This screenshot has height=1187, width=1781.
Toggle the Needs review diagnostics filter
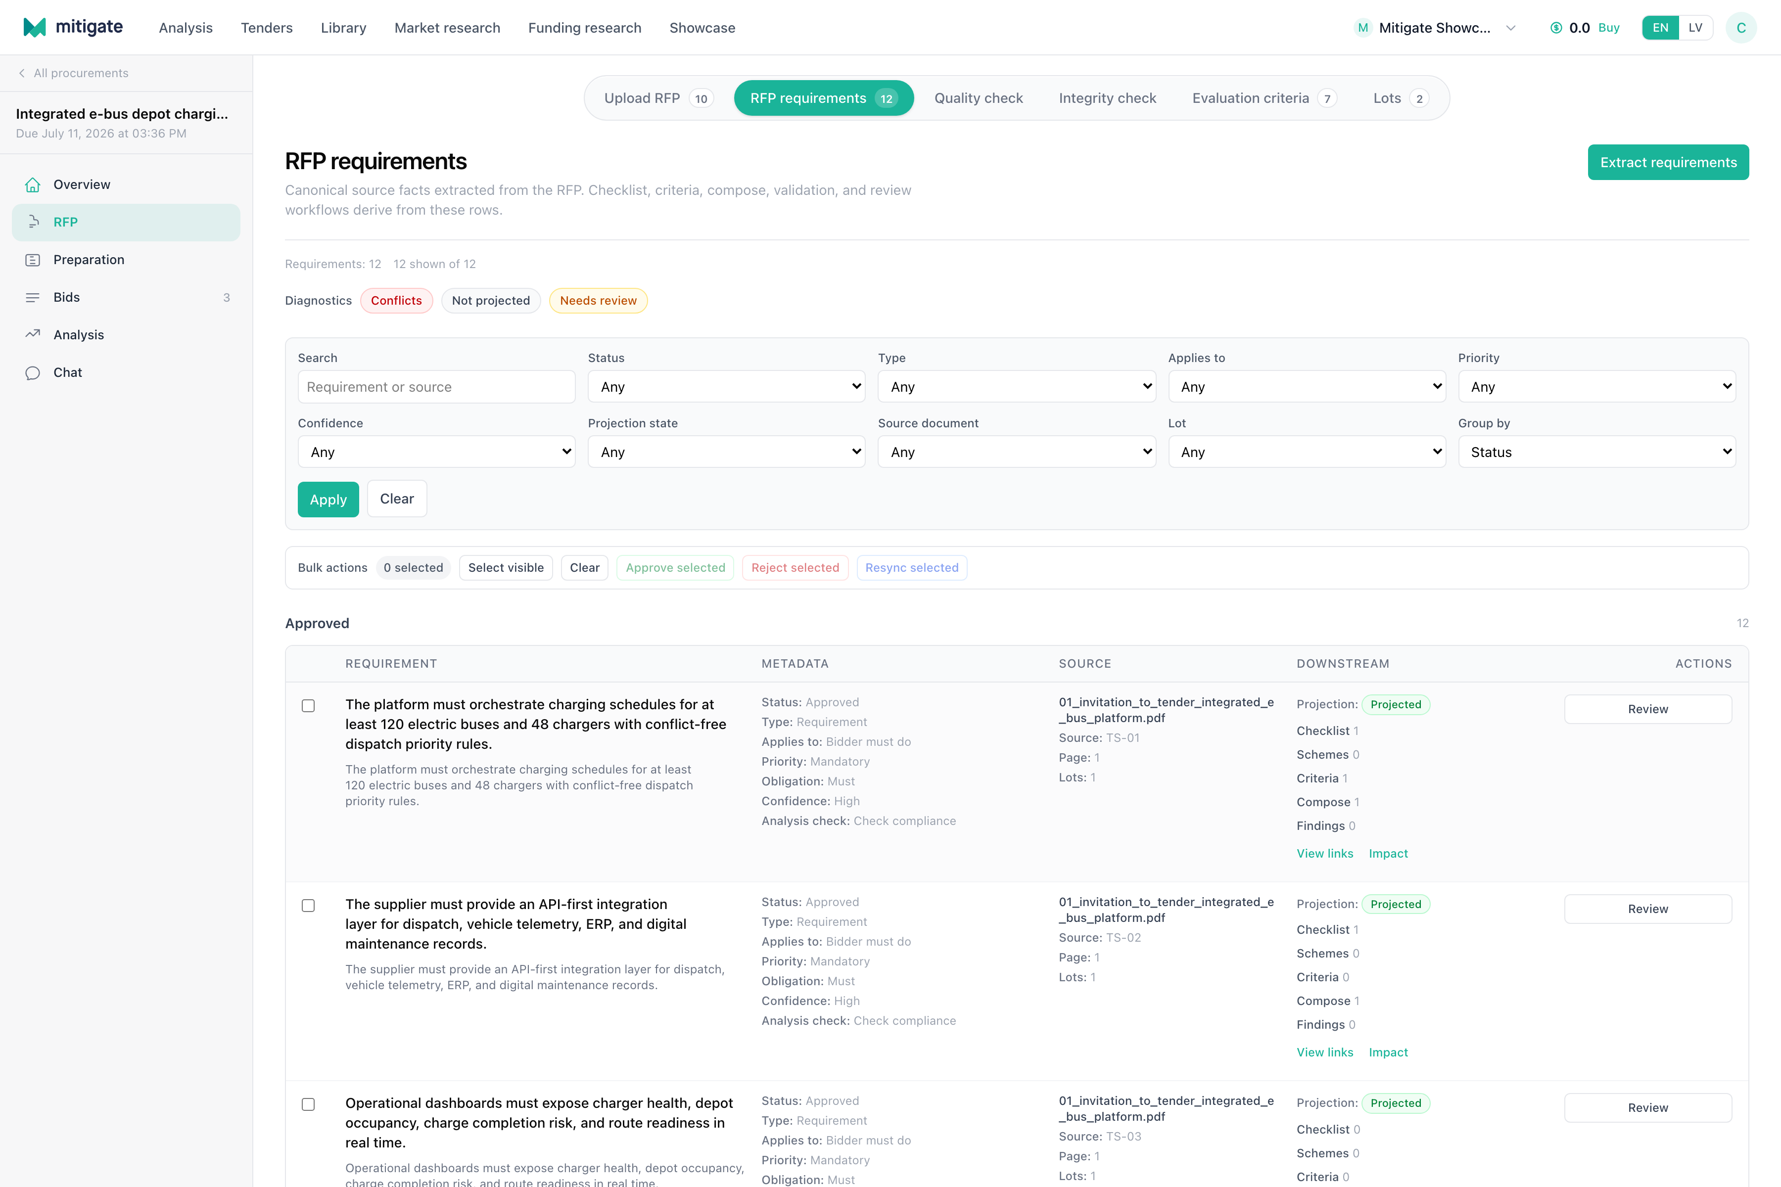[598, 301]
